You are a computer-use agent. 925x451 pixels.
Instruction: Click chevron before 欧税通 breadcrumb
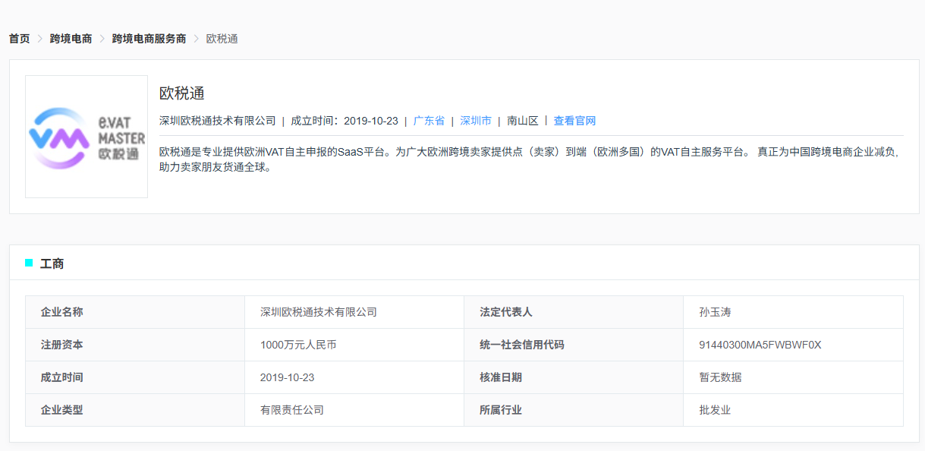point(197,39)
